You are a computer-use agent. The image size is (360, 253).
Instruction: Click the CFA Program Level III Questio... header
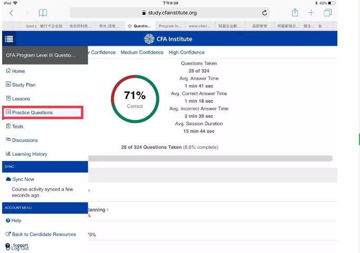[45, 55]
